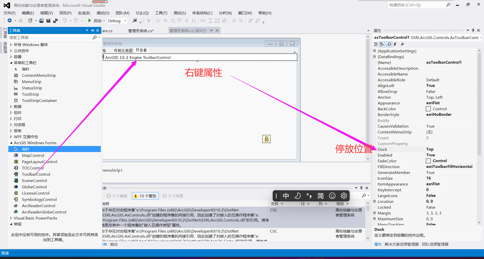Toggle IME full/half width moon button
Screen dimensions: 484x259
coord(297,196)
